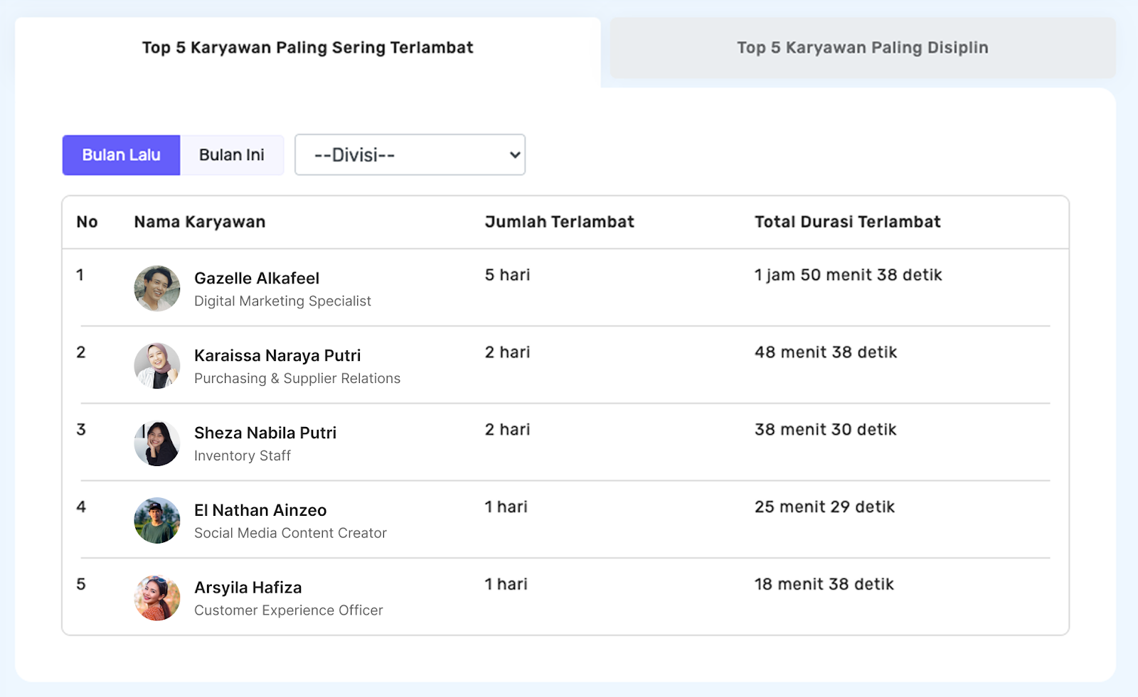Select the Top 5 Karyawan Paling Sering Terlambat tab
This screenshot has height=697, width=1138.
coord(307,48)
